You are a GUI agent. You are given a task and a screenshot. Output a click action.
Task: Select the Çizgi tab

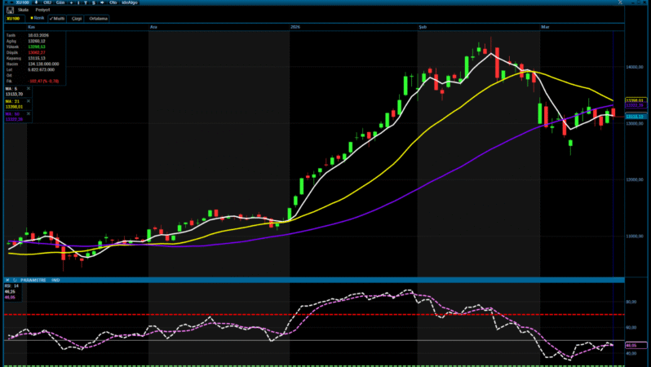tap(77, 19)
